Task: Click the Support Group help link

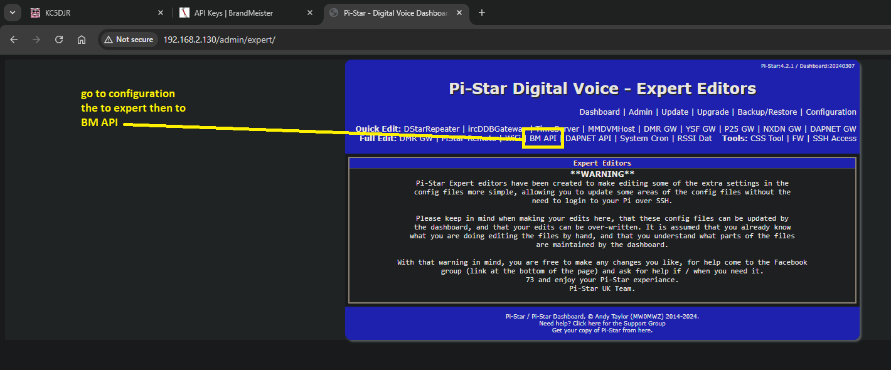Action: pyautogui.click(x=602, y=324)
